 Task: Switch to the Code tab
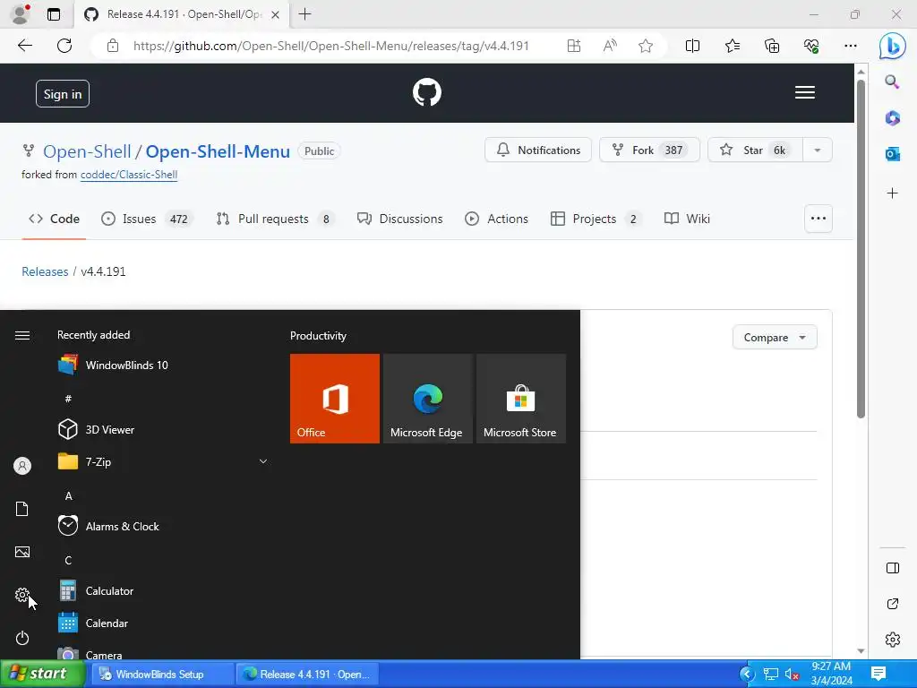click(x=54, y=219)
